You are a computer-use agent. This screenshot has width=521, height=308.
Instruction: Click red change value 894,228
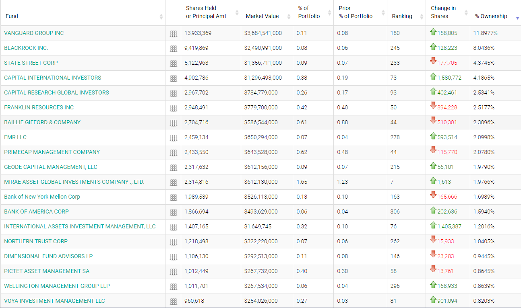coord(447,107)
